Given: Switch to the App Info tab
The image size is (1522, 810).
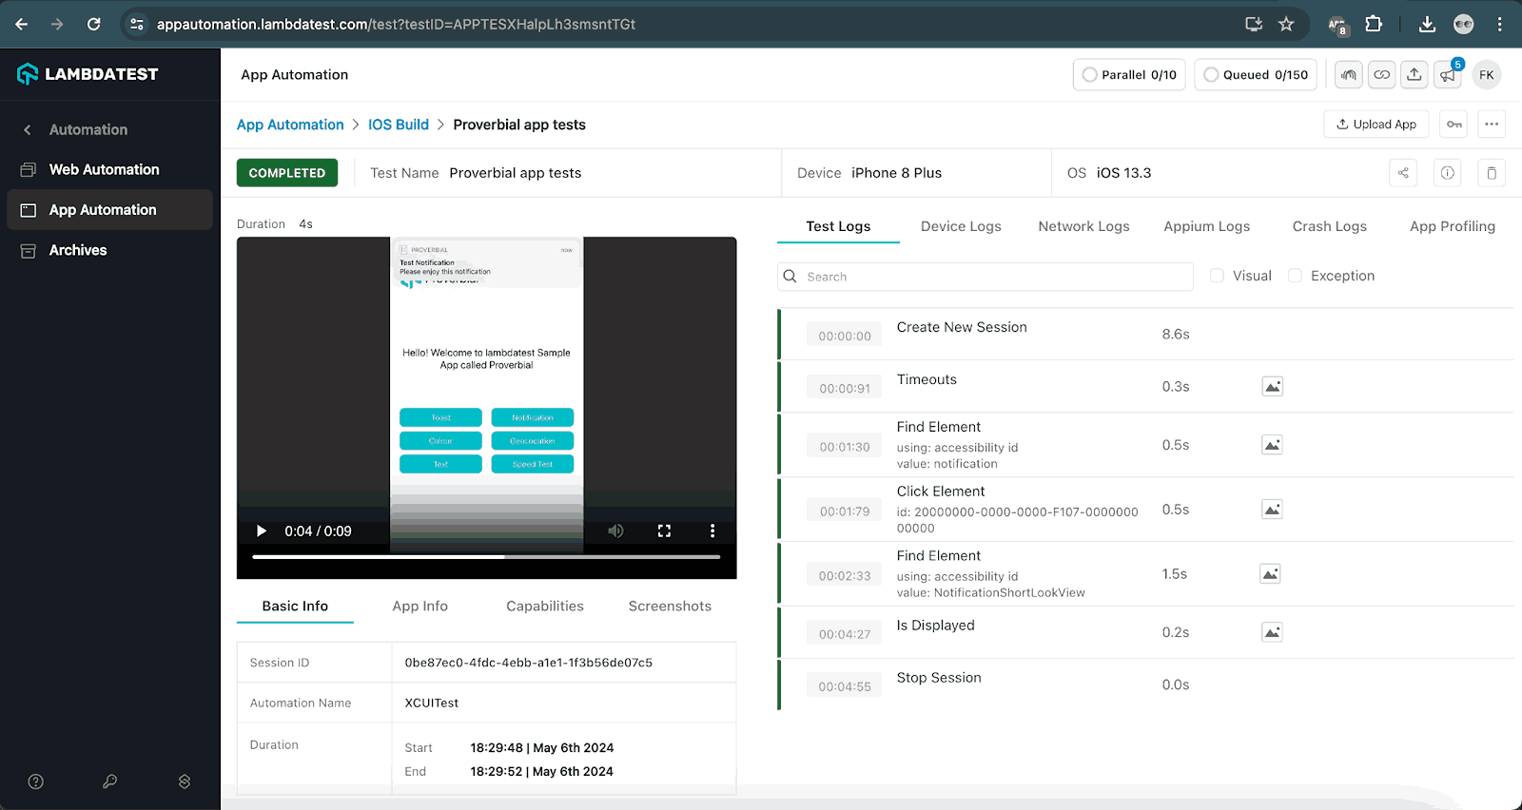Looking at the screenshot, I should 420,606.
